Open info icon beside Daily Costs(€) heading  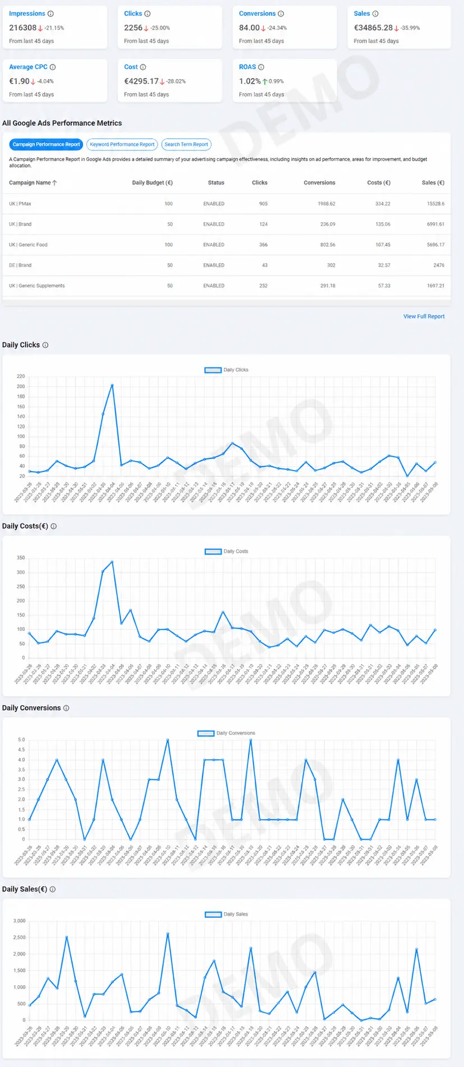click(54, 526)
